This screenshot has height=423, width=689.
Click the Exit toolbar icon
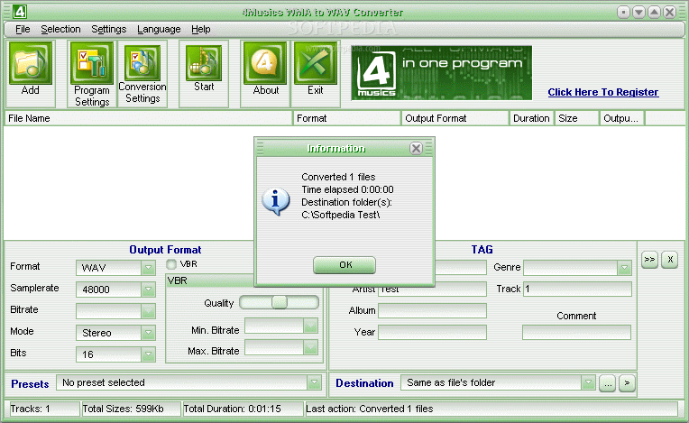tap(316, 64)
